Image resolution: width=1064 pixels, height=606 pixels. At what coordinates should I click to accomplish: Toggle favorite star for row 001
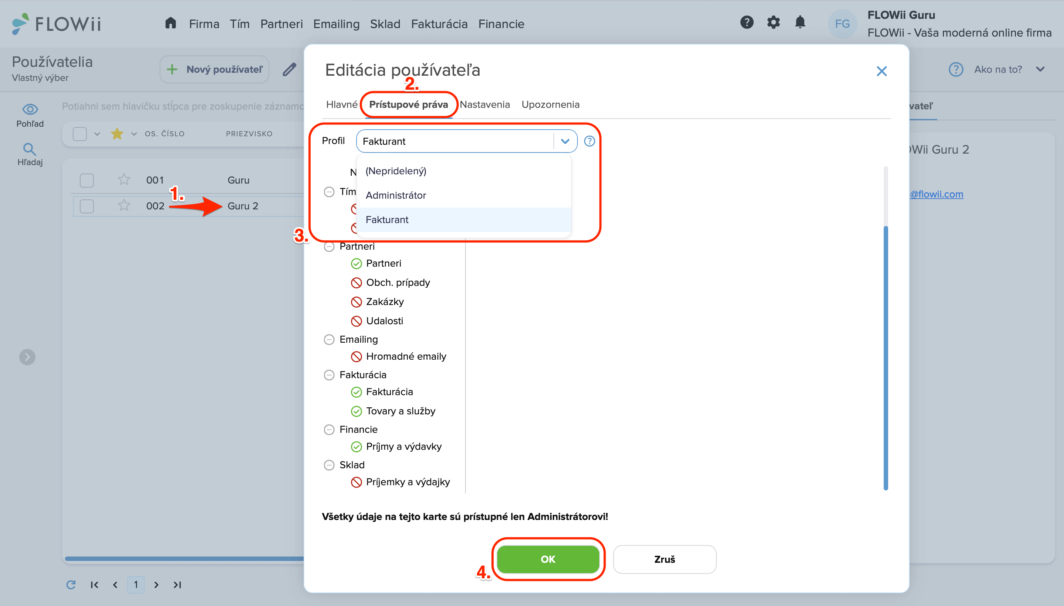pos(124,180)
